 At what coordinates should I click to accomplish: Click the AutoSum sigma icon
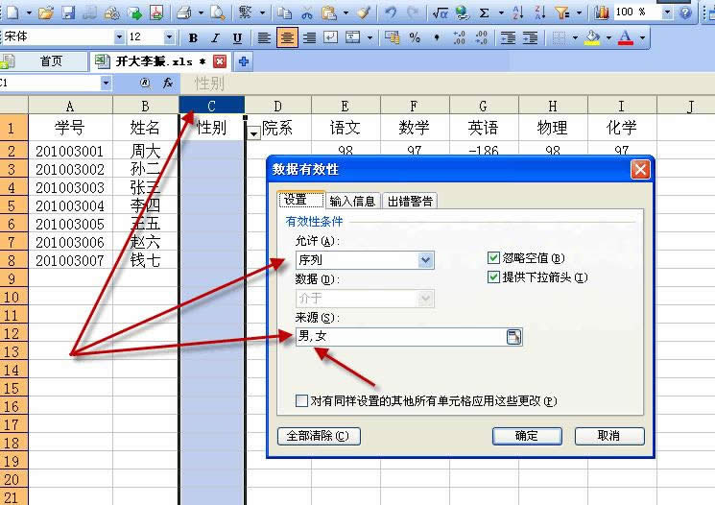coord(484,12)
